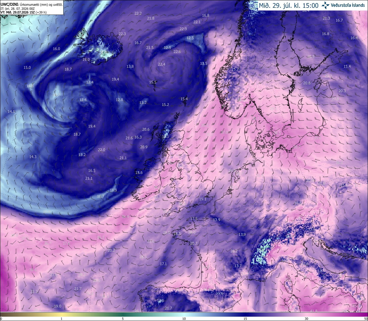Click the 22.4 value at the cyclone center

pos(162,64)
